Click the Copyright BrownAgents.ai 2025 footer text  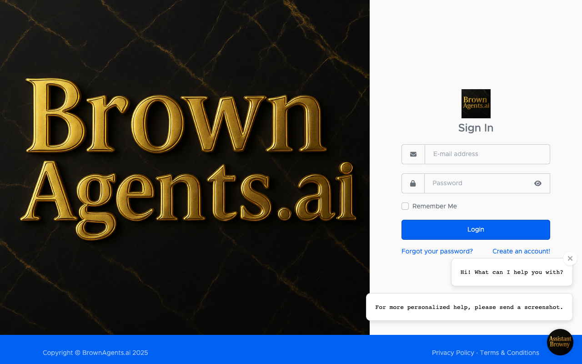(x=95, y=352)
